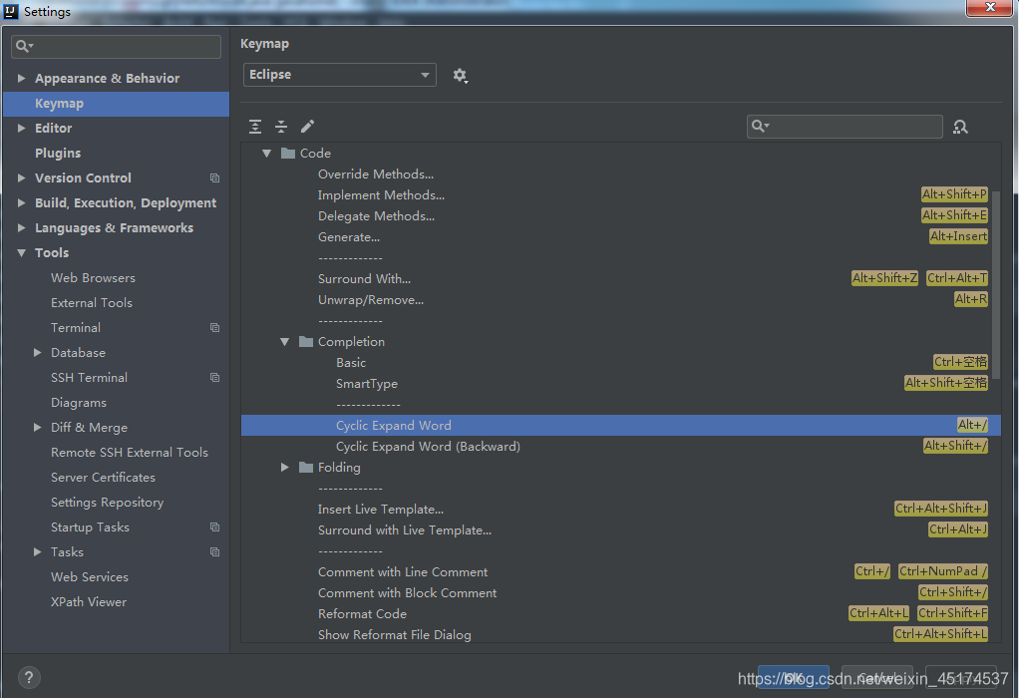The width and height of the screenshot is (1019, 698).
Task: Expand the Editor settings group
Action: pyautogui.click(x=22, y=128)
